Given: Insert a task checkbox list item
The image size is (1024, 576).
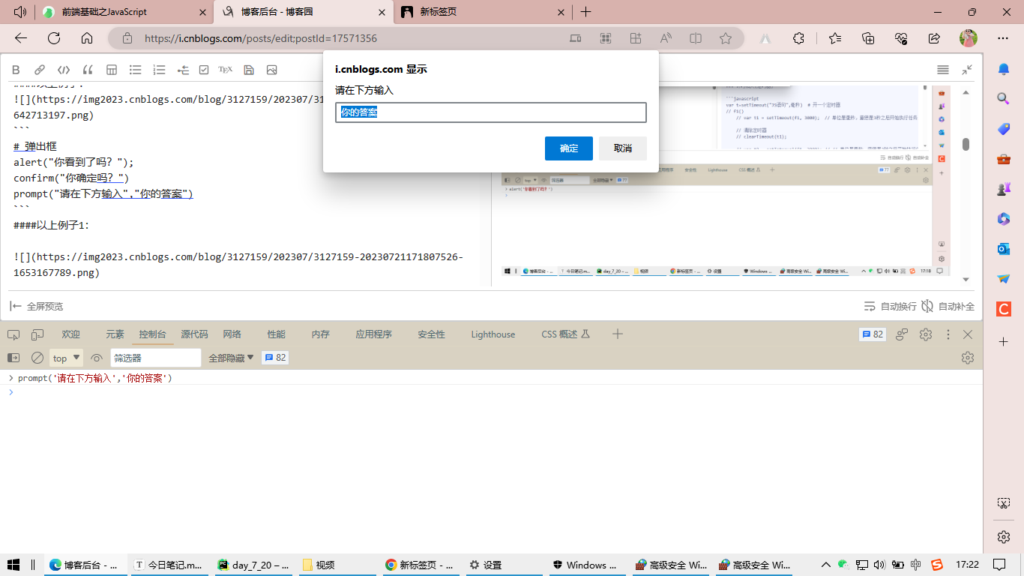Looking at the screenshot, I should (x=204, y=70).
